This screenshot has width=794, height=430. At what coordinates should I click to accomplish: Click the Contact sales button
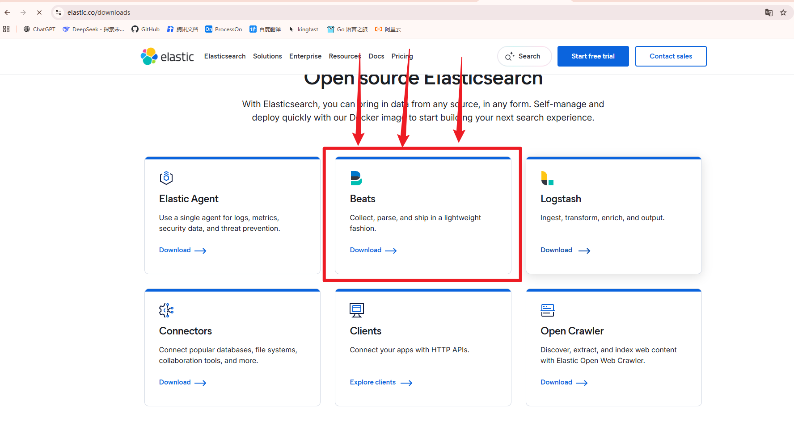point(671,56)
